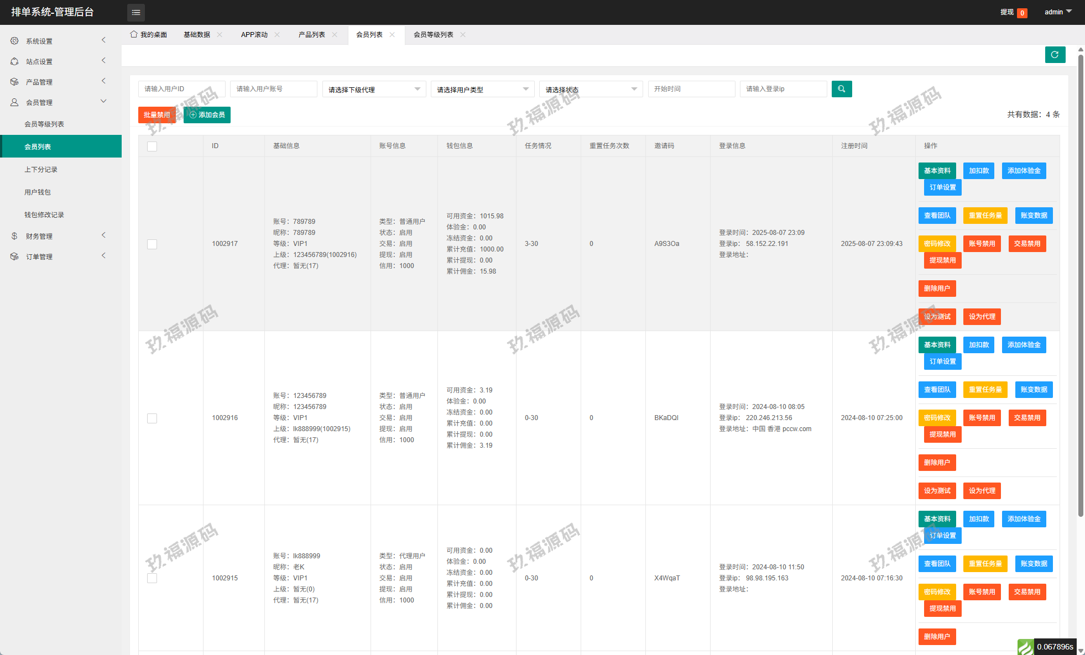Expand the admin user menu arrow
This screenshot has width=1085, height=655.
tap(1069, 12)
